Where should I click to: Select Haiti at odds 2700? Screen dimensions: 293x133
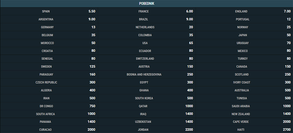pyautogui.click(x=244, y=129)
